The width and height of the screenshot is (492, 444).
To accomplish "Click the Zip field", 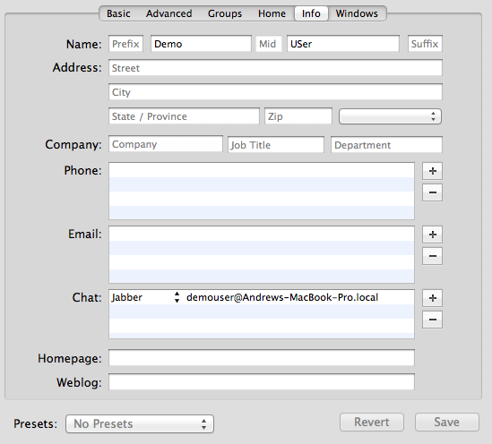I will (298, 116).
